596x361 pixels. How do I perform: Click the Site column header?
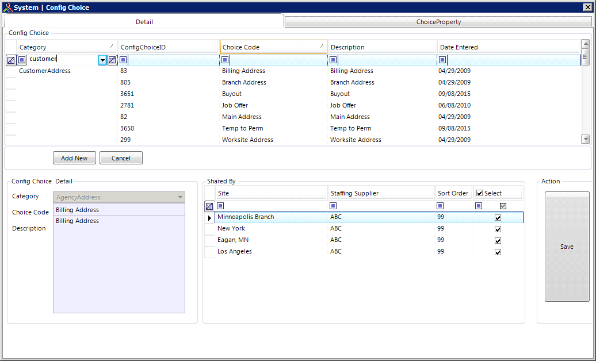click(272, 193)
